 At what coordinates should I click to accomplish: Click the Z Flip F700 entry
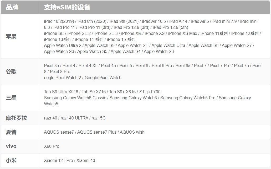[x=150, y=92]
